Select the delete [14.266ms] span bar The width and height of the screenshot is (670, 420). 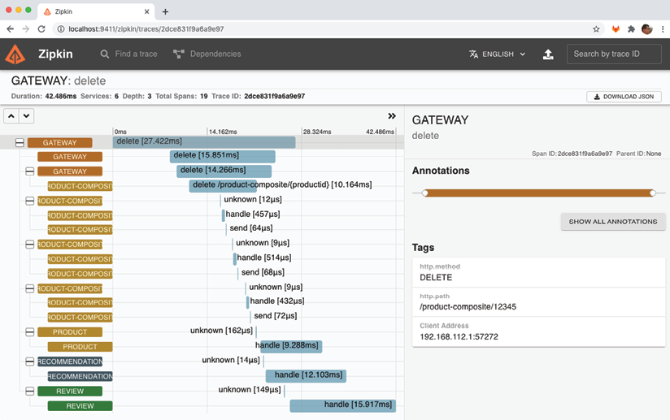click(224, 171)
